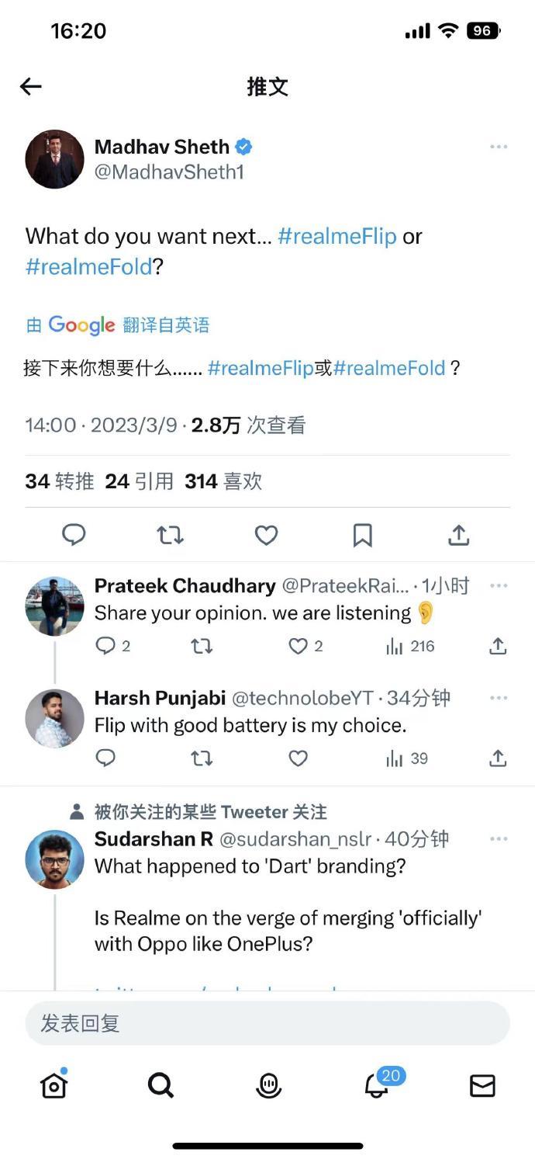
Task: View the tweet's 314 likes list
Action: pos(224,481)
